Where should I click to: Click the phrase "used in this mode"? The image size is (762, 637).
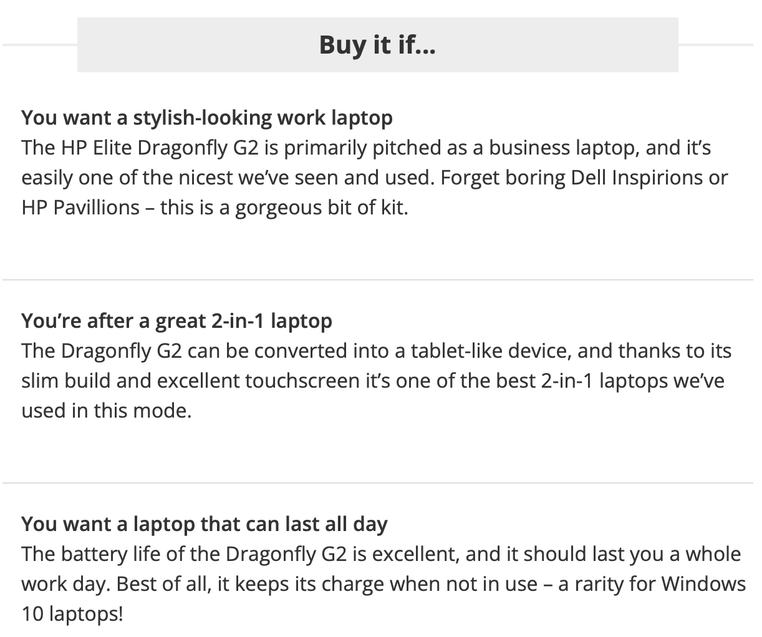coord(105,410)
